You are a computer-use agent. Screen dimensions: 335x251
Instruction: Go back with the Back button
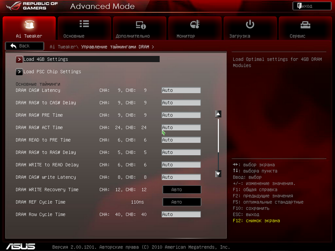[x=24, y=46]
